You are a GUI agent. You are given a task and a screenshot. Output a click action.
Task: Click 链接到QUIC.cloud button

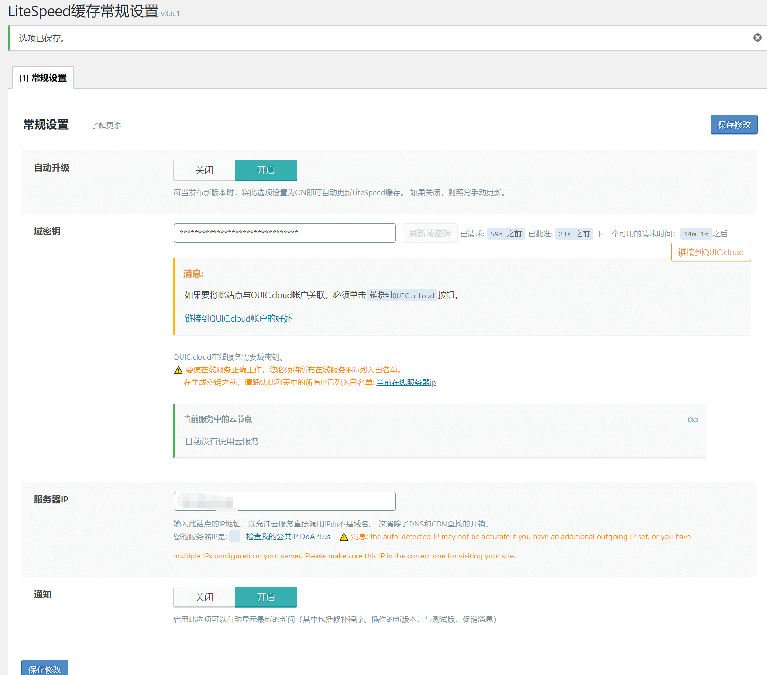[x=711, y=252]
